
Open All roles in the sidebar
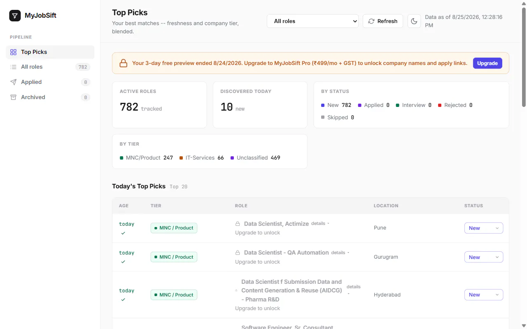tap(50, 67)
